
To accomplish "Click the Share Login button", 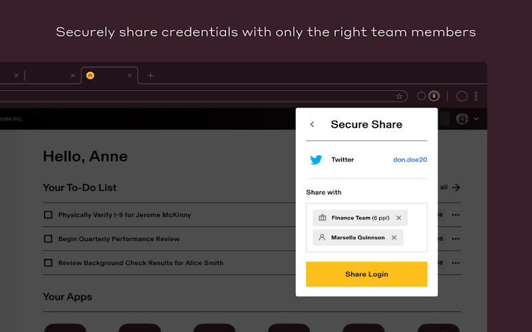I will [x=366, y=274].
